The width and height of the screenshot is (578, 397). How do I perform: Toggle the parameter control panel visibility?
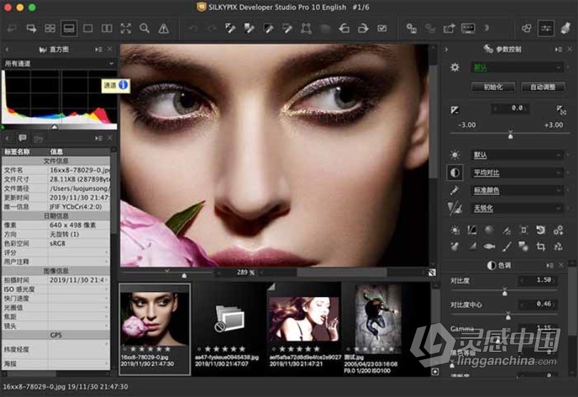coord(546,29)
